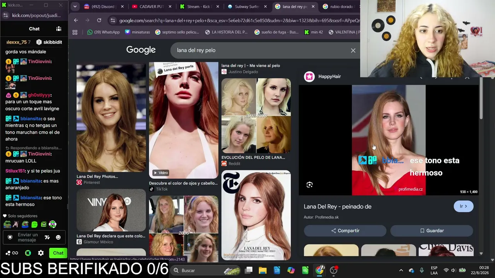Screen dimensions: 495x278
Task: Click the Compartir share button
Action: (x=345, y=231)
